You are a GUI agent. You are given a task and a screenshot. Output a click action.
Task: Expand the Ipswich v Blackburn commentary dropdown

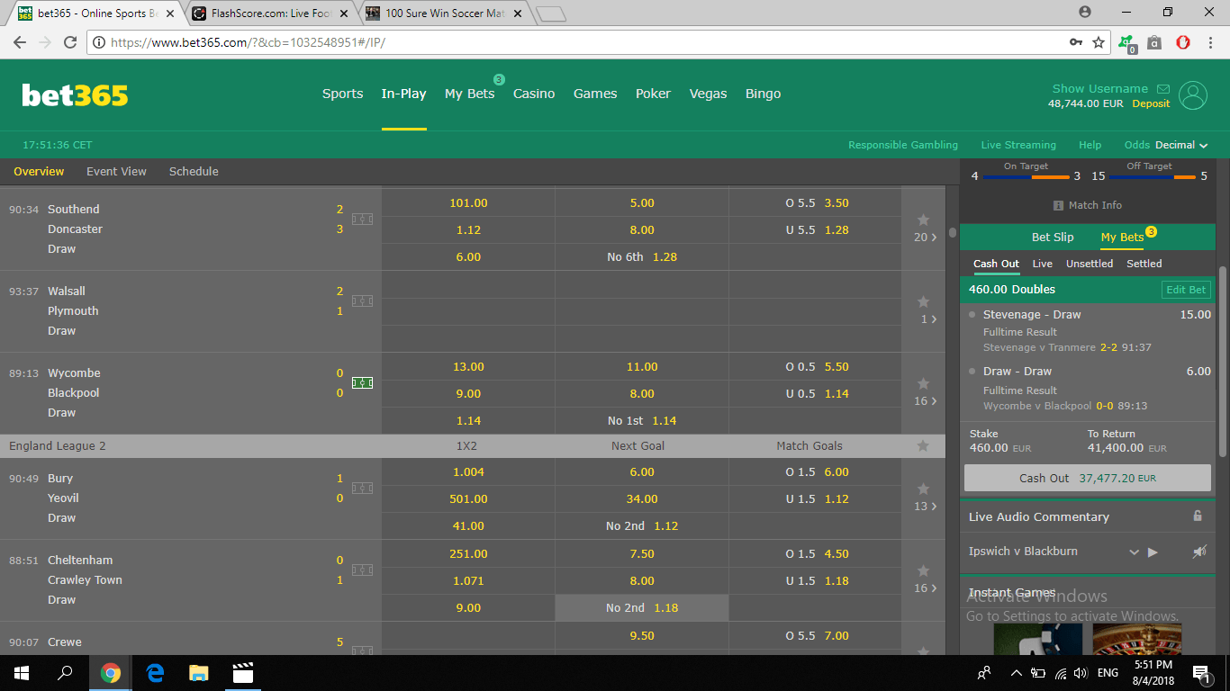1133,552
